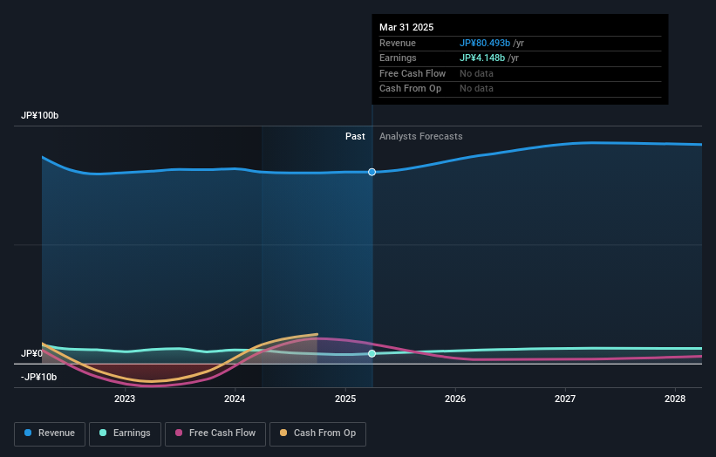Select the earnings data point at Mar 2025
Image resolution: width=716 pixels, height=457 pixels.
[x=372, y=354]
